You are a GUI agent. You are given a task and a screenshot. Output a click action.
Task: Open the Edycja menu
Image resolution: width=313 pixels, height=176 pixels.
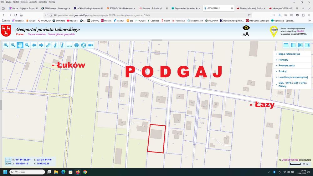tap(8, 2)
